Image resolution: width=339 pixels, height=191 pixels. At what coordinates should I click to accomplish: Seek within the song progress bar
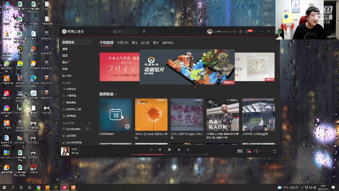coord(169,154)
